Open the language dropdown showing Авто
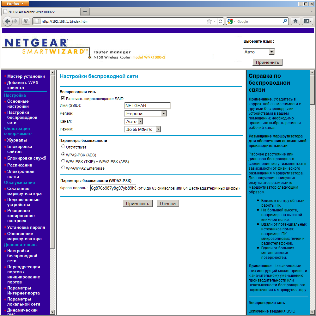 pyautogui.click(x=258, y=52)
